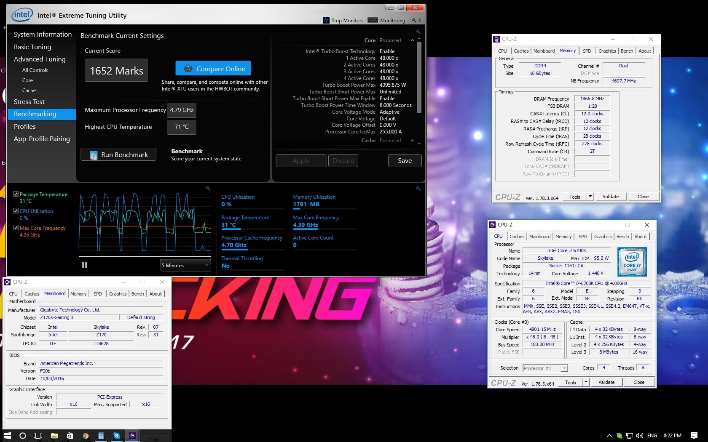Toggle the CPU Utilization checkbox

click(x=16, y=211)
